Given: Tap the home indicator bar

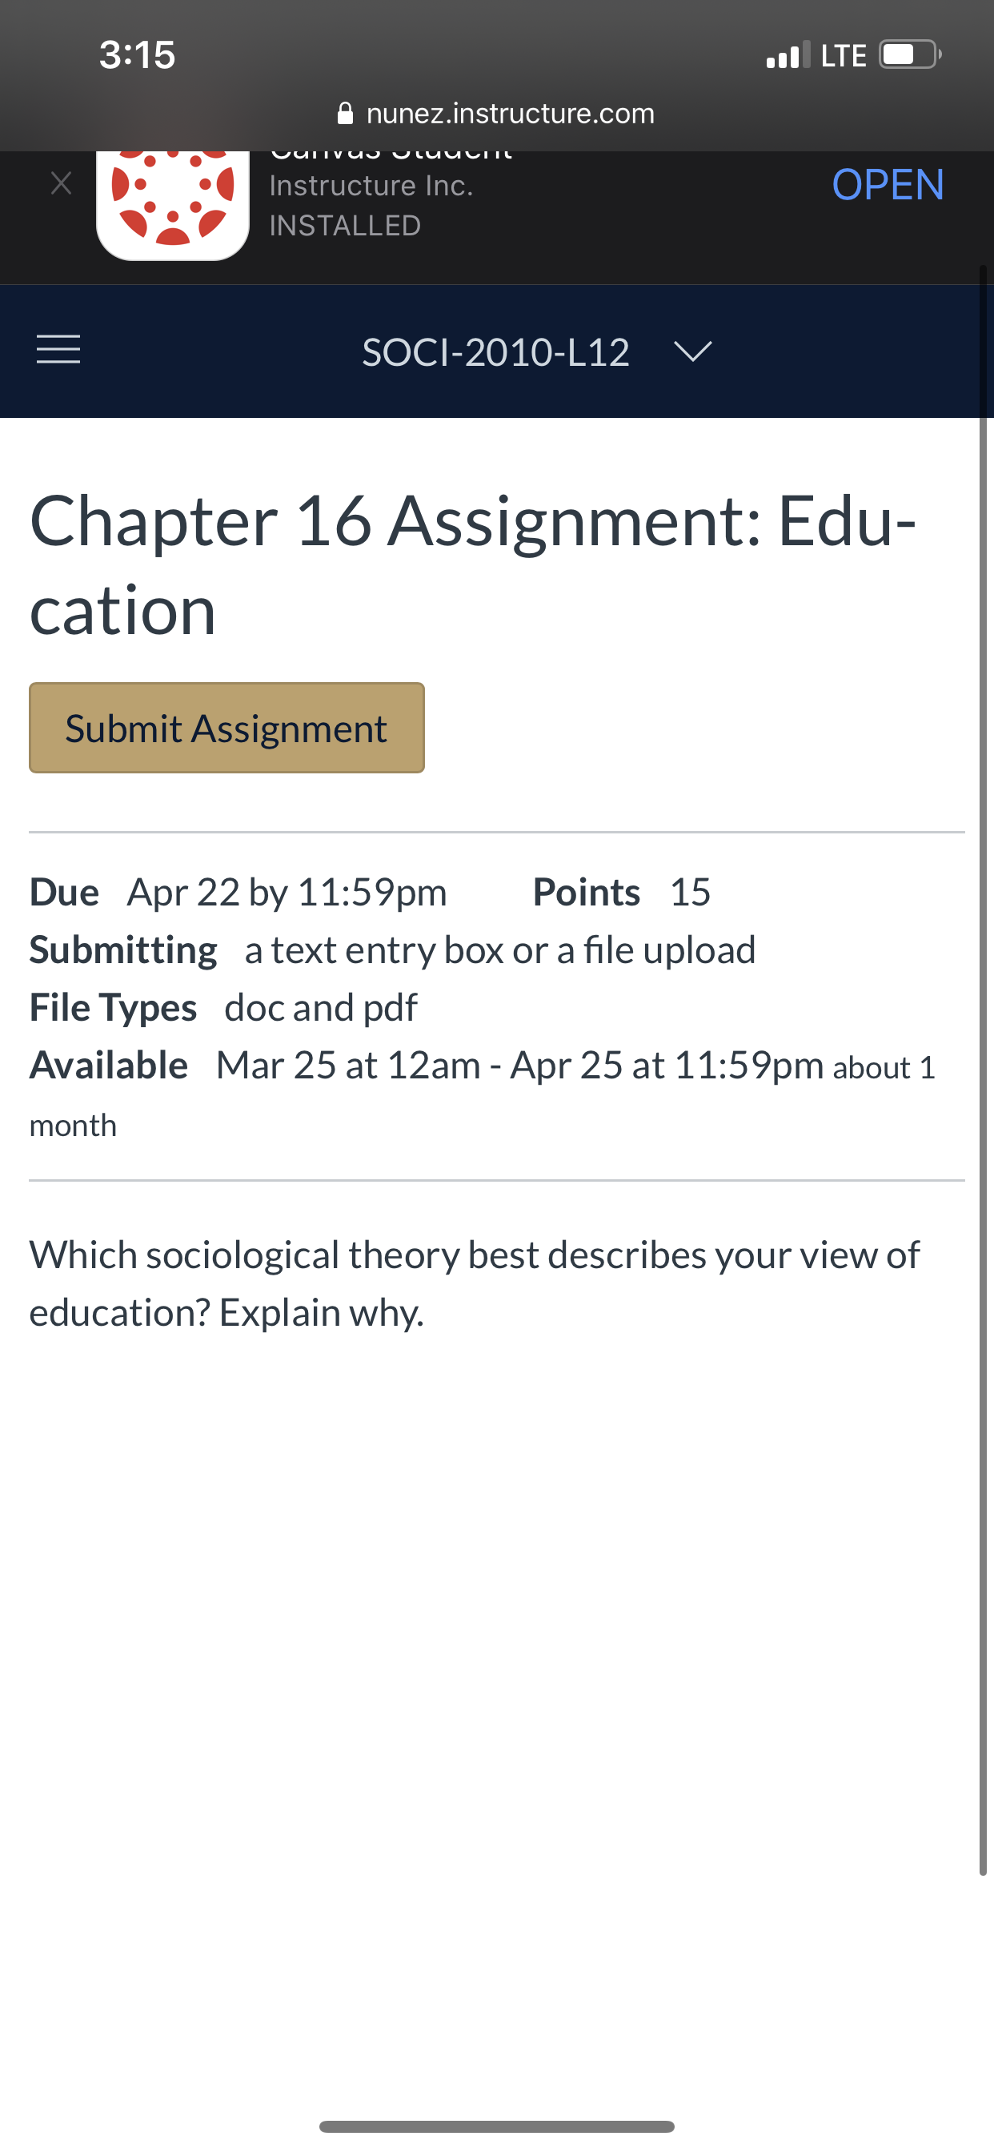Looking at the screenshot, I should tap(497, 2126).
